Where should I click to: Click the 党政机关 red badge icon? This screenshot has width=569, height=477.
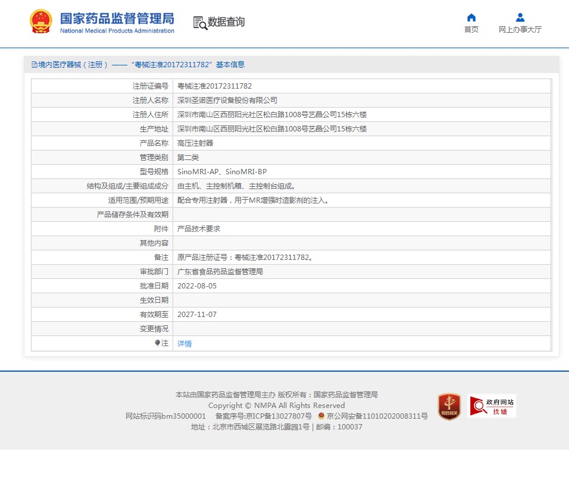click(449, 407)
